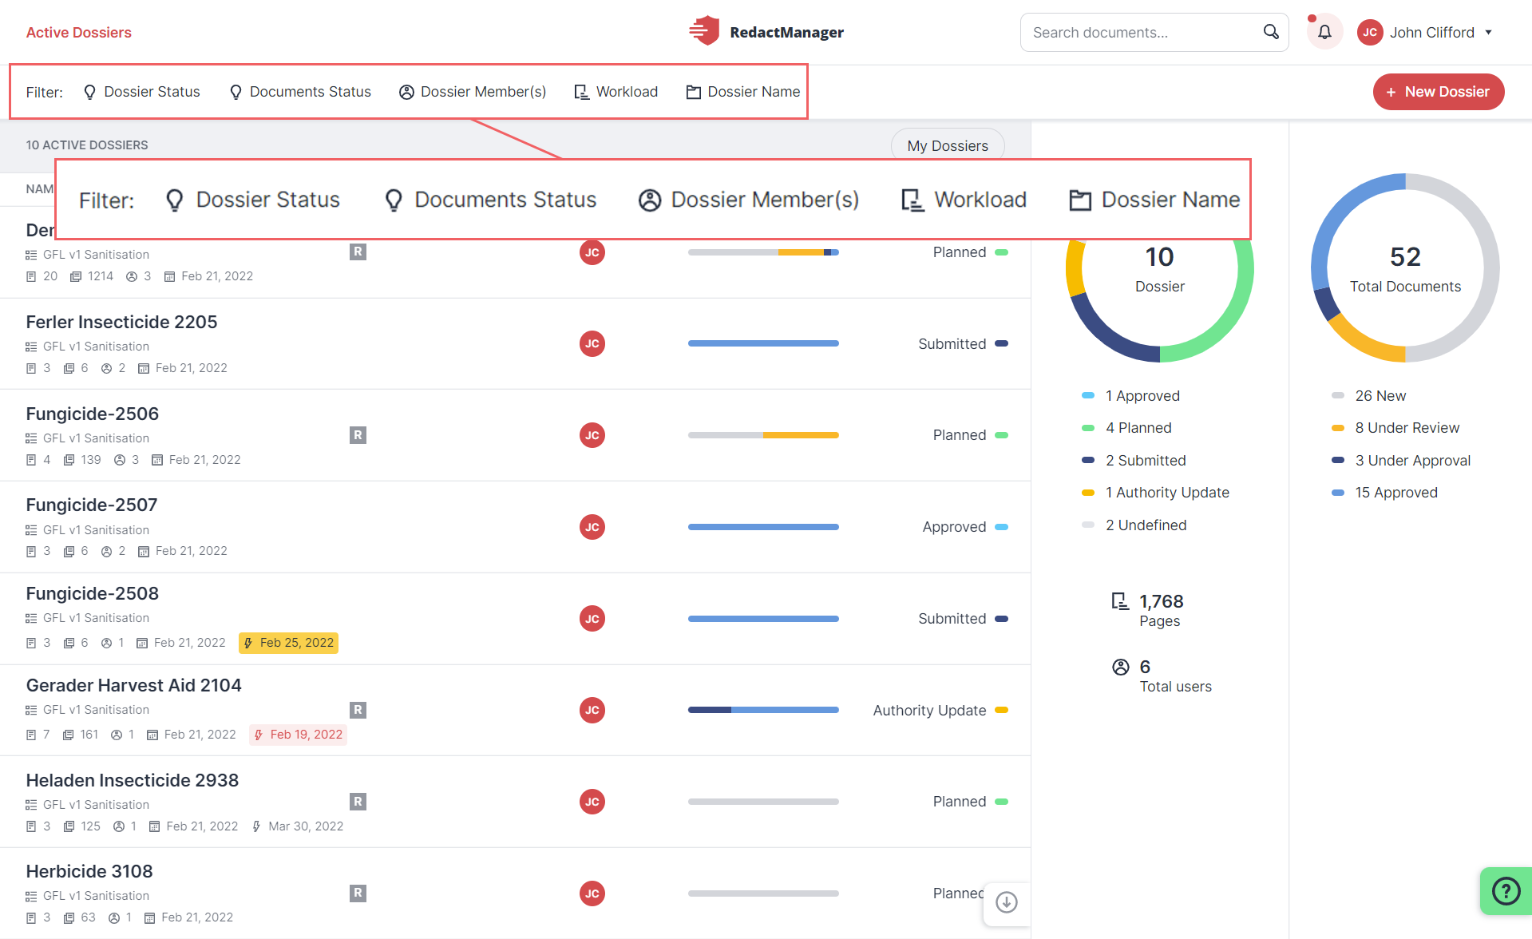The image size is (1532, 939).
Task: Click John Clifford's JC avatar in header
Action: click(x=1370, y=32)
